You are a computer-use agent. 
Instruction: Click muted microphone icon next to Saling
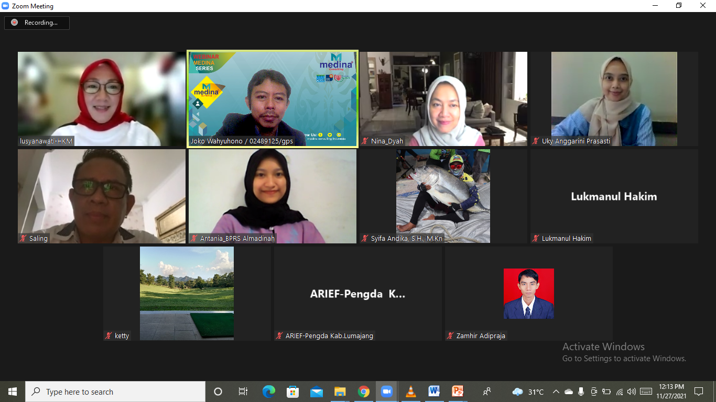coord(23,239)
